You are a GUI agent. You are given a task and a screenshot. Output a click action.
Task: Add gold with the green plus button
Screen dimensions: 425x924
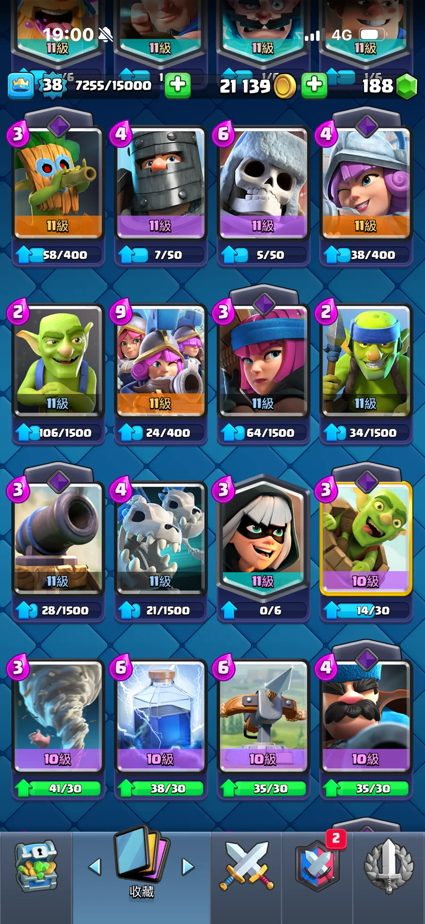(x=314, y=85)
